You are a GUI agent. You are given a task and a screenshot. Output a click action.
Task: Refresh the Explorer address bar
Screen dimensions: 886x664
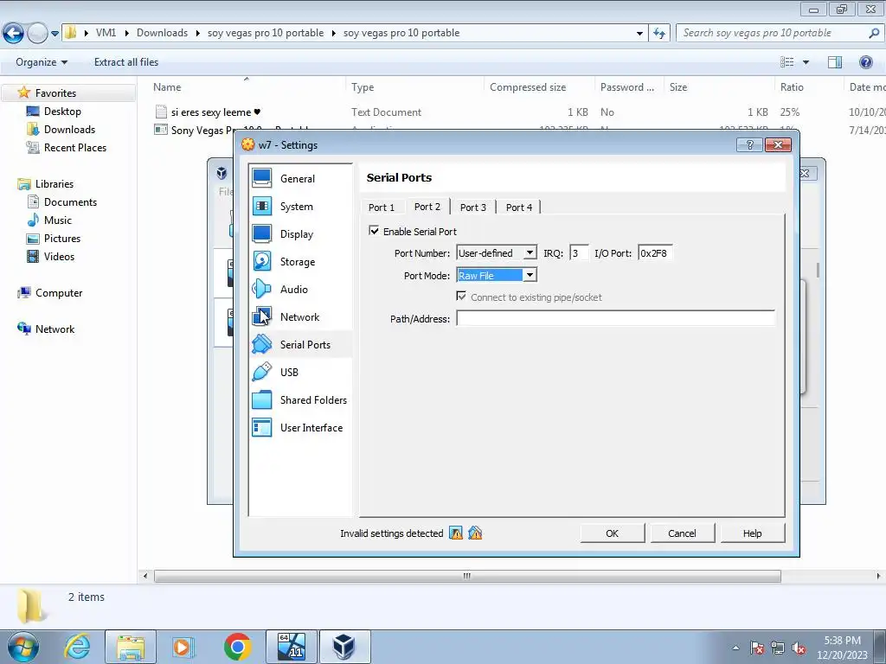click(658, 34)
